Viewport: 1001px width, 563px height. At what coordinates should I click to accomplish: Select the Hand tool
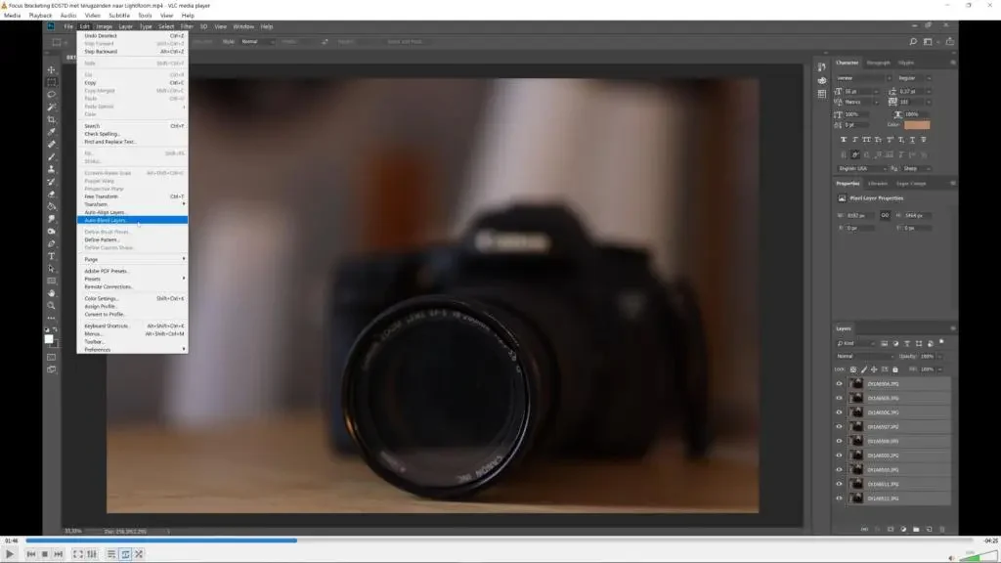point(52,293)
